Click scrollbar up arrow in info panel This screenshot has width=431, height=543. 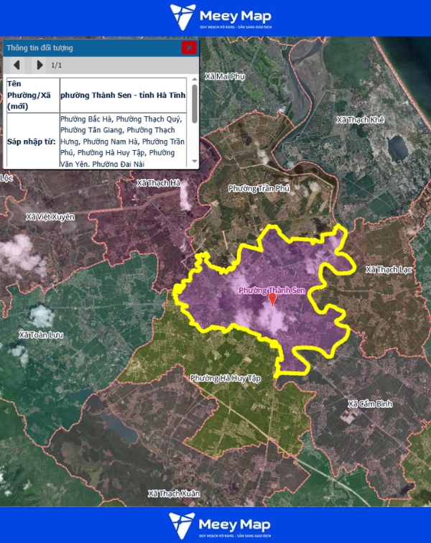click(195, 80)
